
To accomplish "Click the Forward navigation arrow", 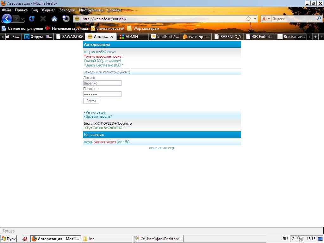I will [x=16, y=19].
